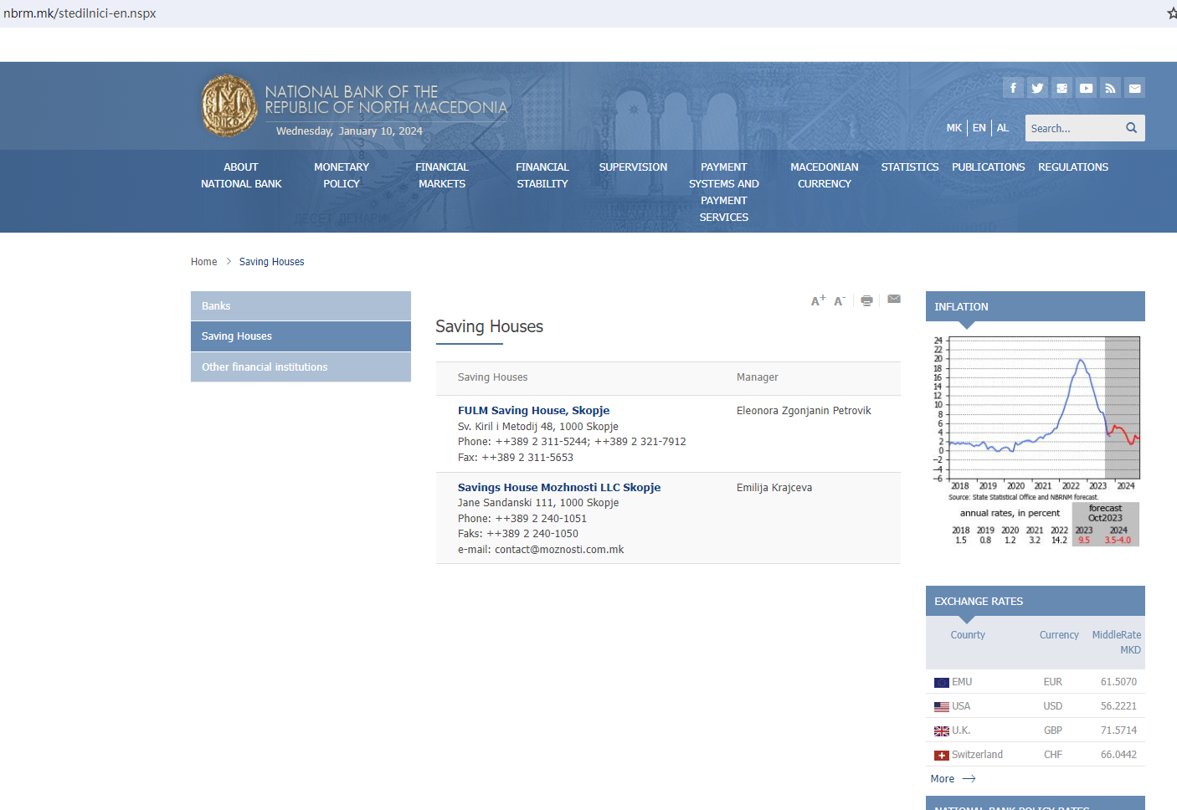Open the Statistics menu
The height and width of the screenshot is (810, 1177).
click(909, 167)
